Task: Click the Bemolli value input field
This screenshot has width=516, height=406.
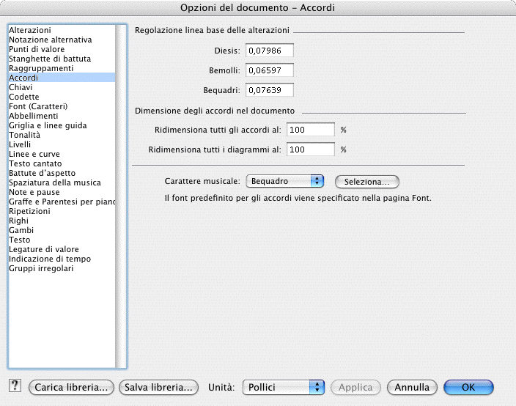Action: pyautogui.click(x=268, y=70)
